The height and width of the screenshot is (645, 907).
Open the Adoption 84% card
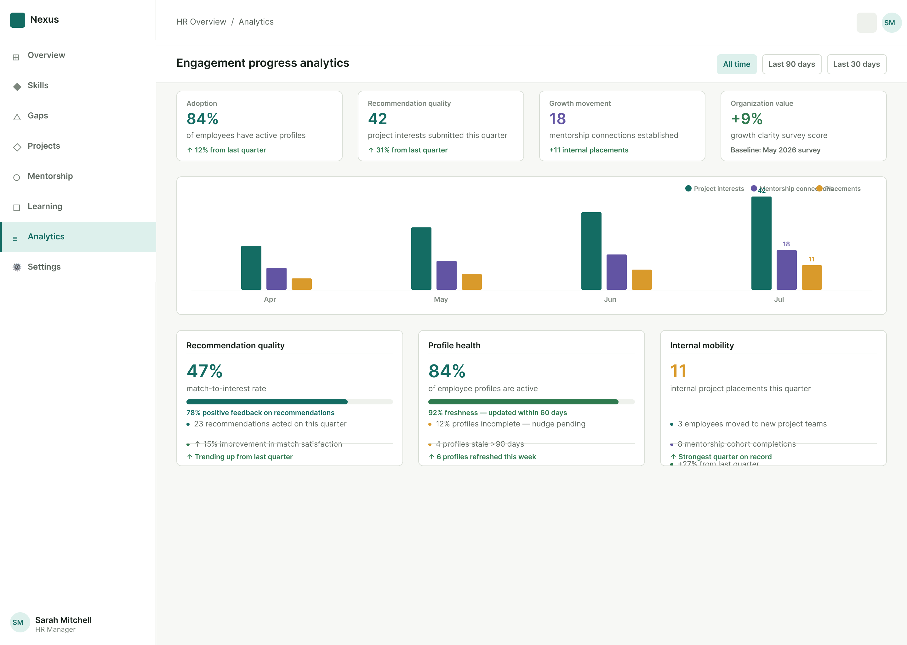[259, 126]
